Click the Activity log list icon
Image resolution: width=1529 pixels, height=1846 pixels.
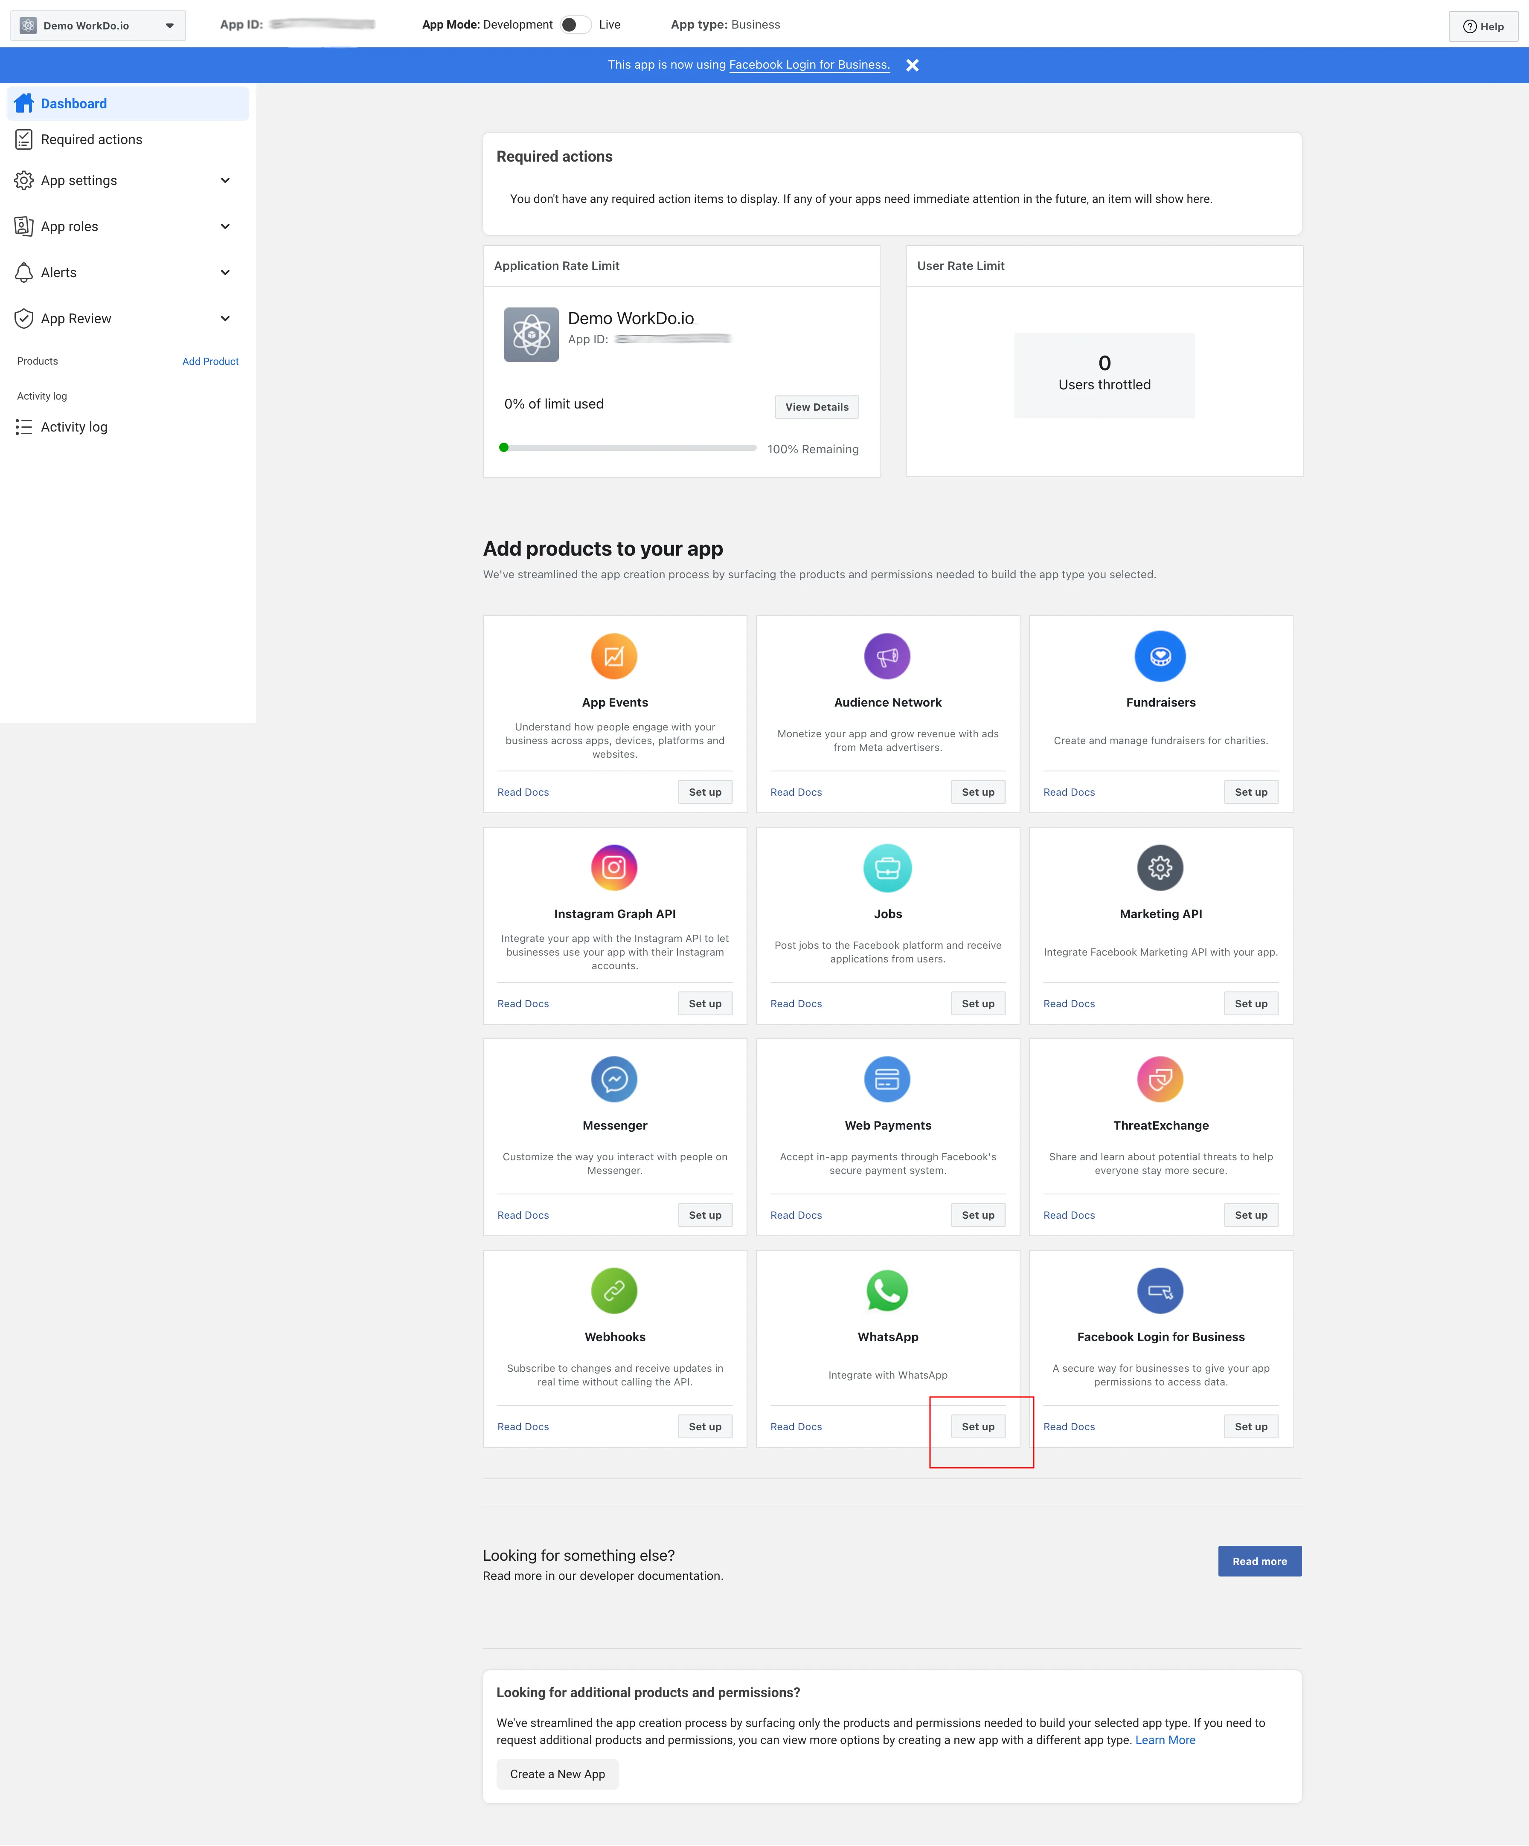click(x=24, y=426)
